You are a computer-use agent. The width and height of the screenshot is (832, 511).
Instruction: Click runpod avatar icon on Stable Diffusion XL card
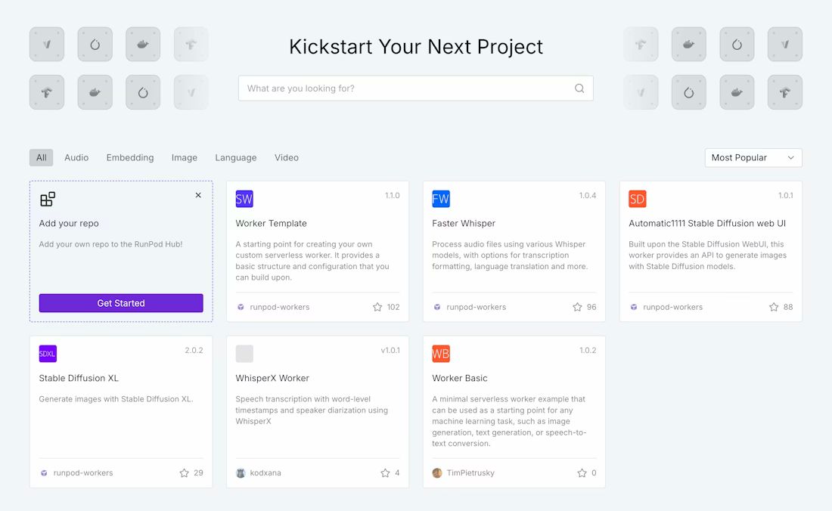coord(44,473)
